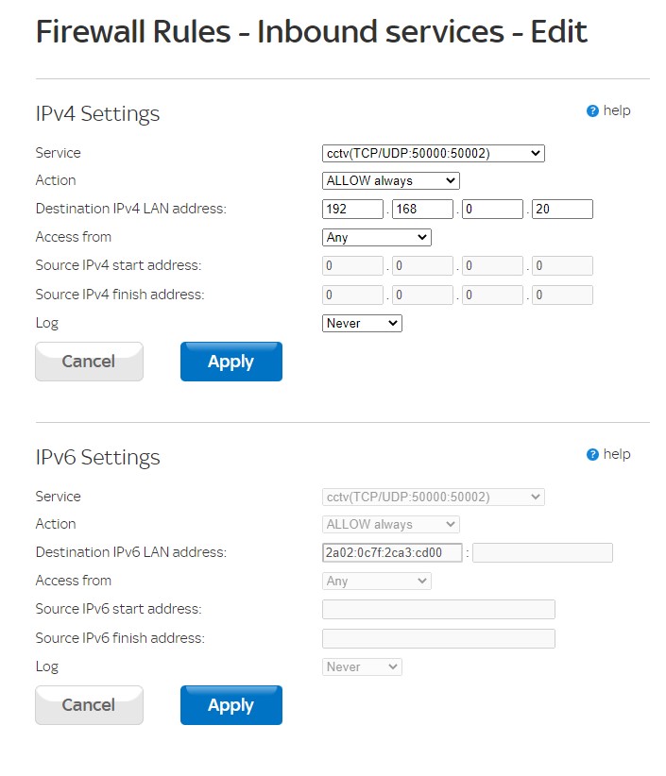Click the Source IPv6 finish address field
The image size is (666, 776).
coord(438,639)
